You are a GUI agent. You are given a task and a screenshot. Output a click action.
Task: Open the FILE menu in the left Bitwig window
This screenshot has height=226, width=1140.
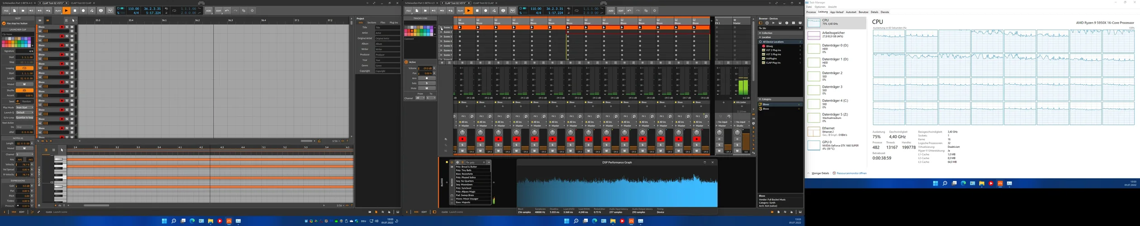tap(6, 10)
